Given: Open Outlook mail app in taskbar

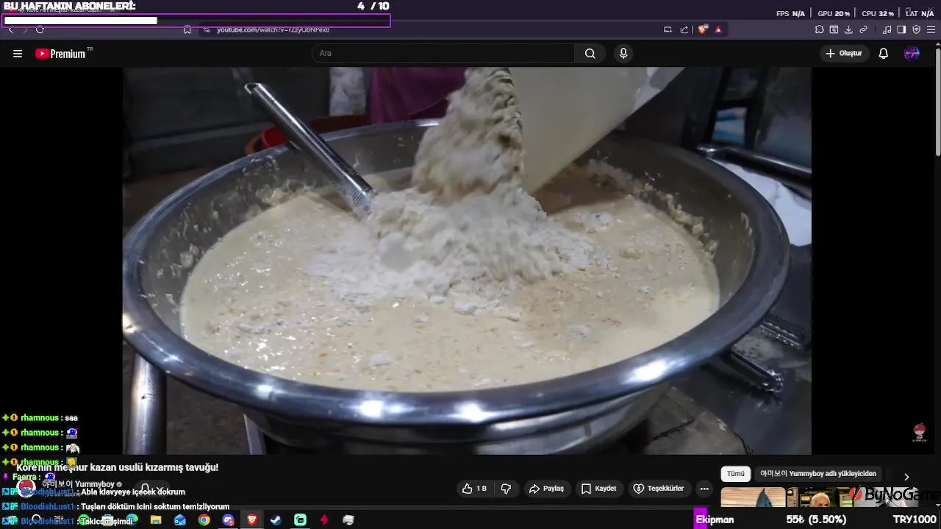Looking at the screenshot, I should pos(180,520).
